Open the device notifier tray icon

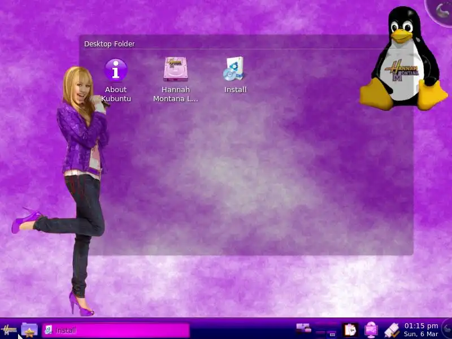point(392,330)
